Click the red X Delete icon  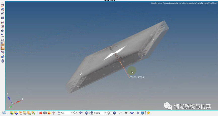pos(41,113)
